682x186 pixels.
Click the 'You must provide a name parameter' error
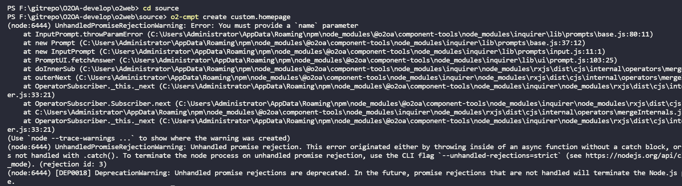(288, 25)
